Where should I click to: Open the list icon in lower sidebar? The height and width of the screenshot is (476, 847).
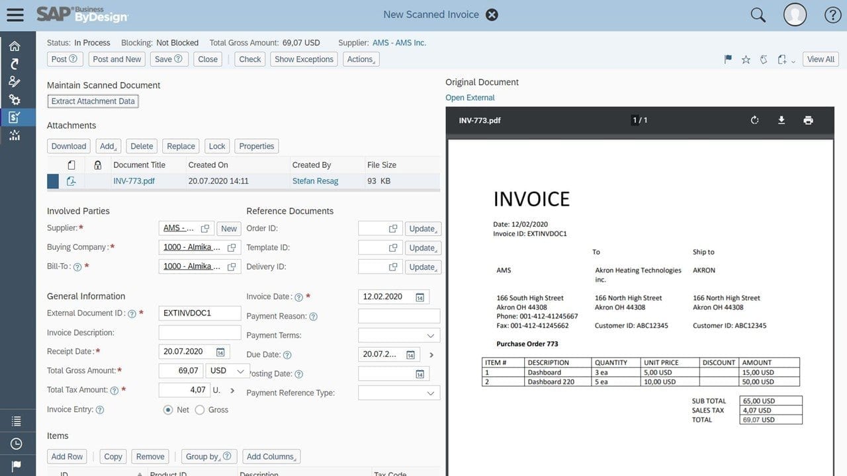pyautogui.click(x=16, y=421)
